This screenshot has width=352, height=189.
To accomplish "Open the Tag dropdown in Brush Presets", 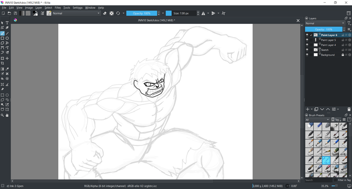I will click(x=336, y=120).
